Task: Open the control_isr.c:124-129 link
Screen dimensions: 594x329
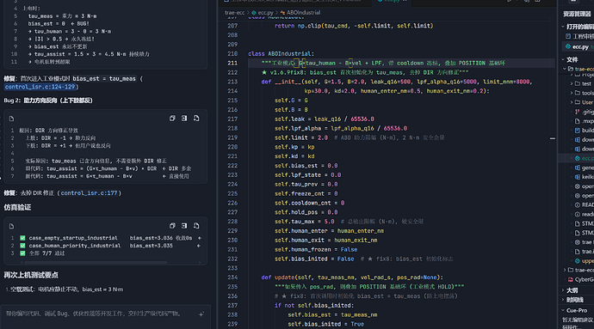Action: coord(40,87)
